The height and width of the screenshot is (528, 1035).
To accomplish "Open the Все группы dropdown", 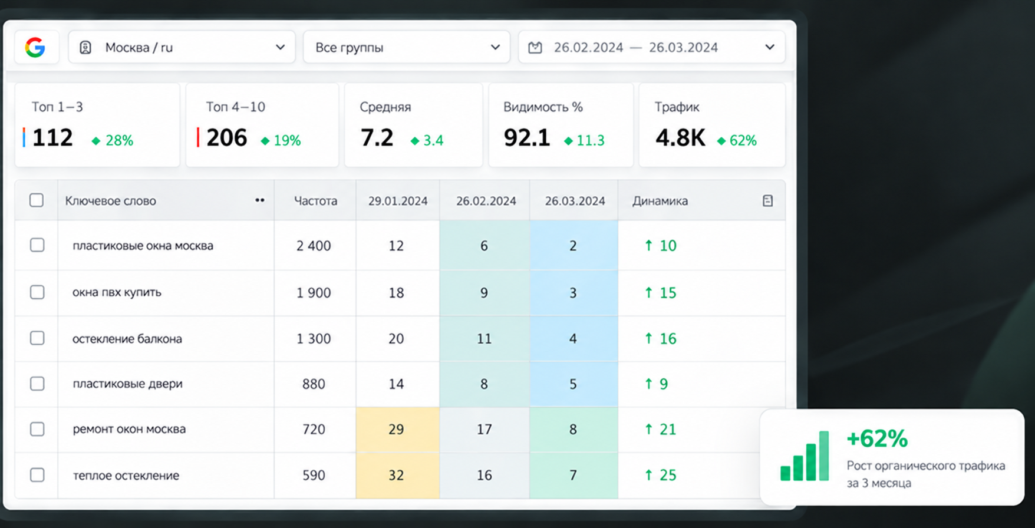I will point(406,47).
